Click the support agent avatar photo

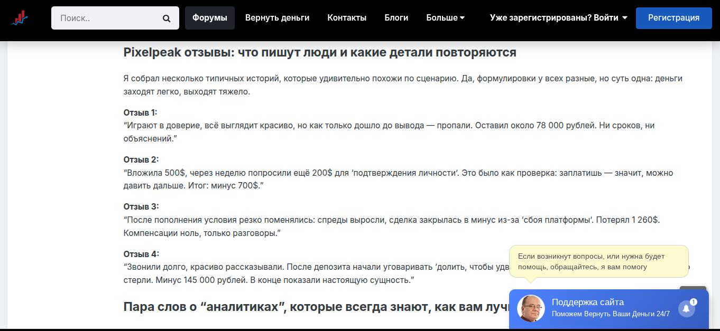tap(530, 308)
